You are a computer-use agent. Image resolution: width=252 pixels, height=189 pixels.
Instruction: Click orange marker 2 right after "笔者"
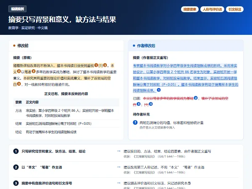34,71
